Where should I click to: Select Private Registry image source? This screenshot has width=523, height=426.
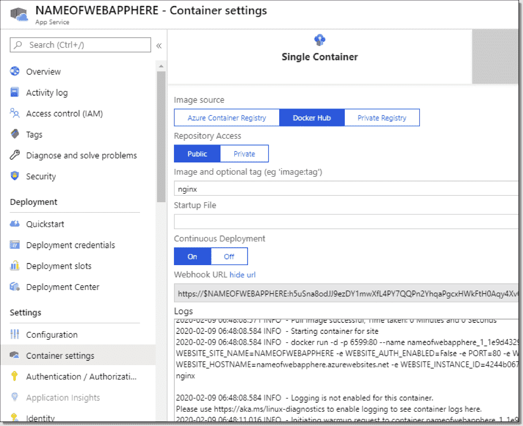[382, 118]
